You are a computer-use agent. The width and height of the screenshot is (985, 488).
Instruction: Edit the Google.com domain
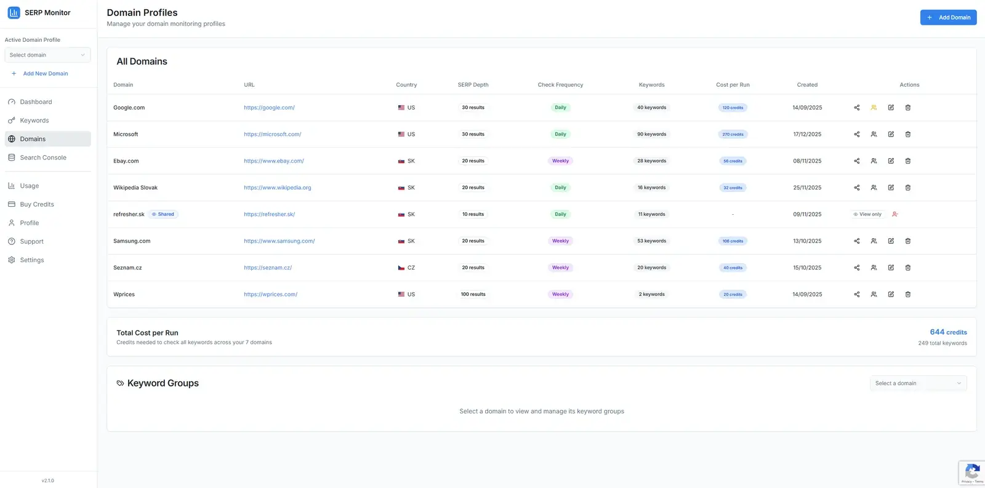coord(891,108)
